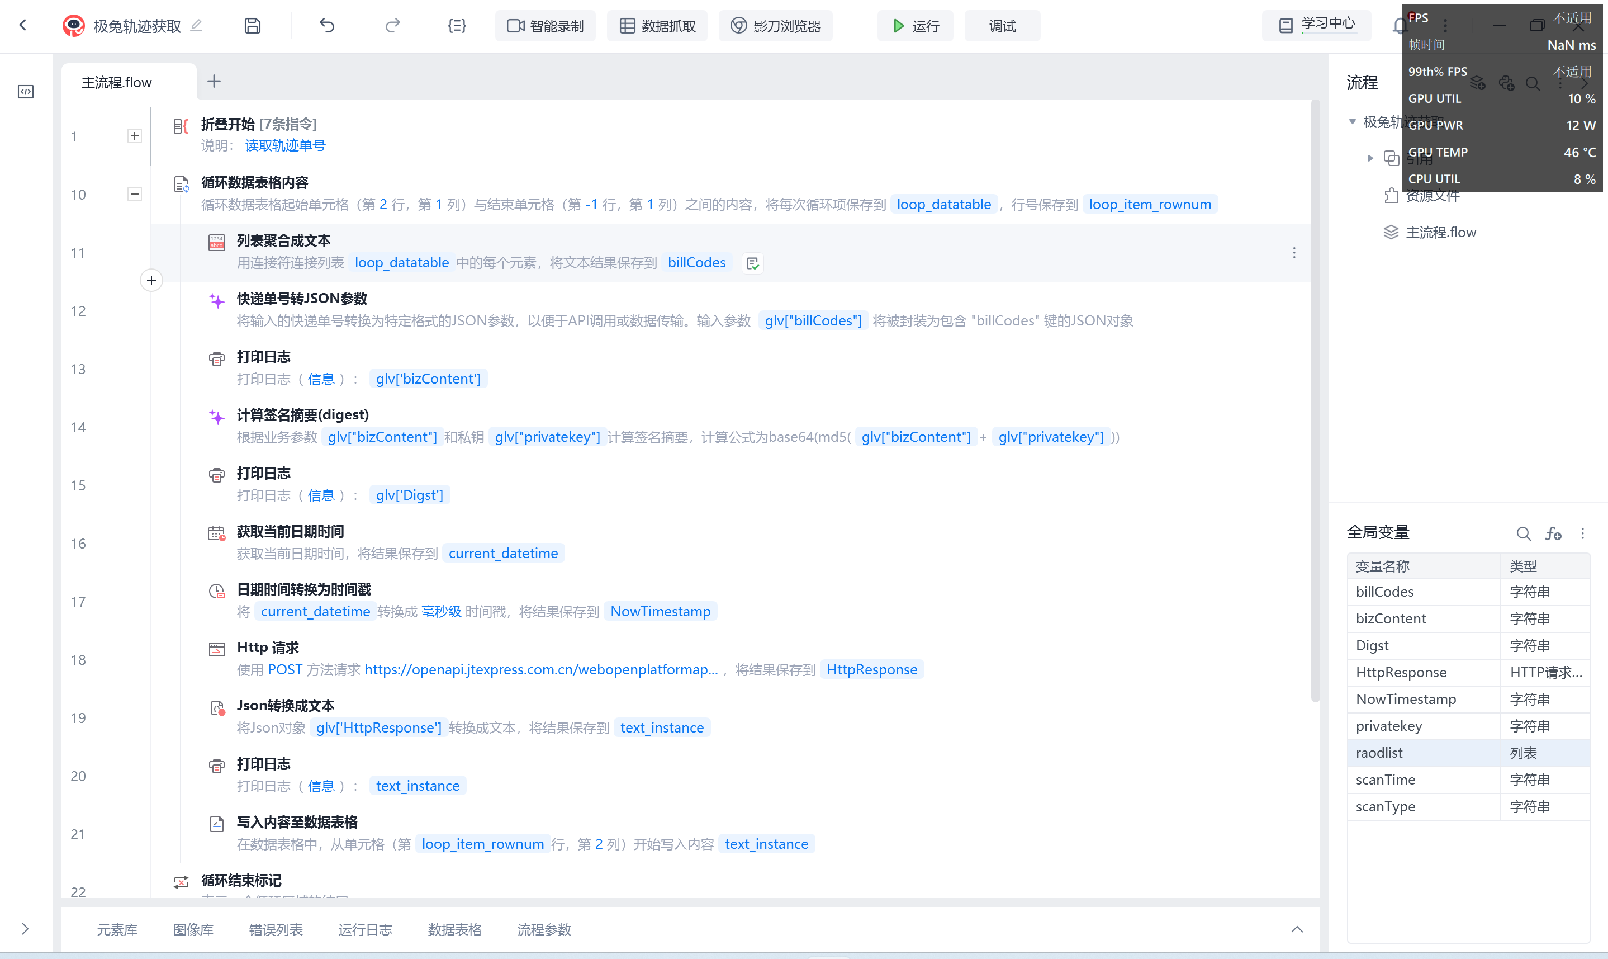Viewport: 1608px width, 959px height.
Task: Open the variable braces toolbar icon
Action: click(x=457, y=25)
